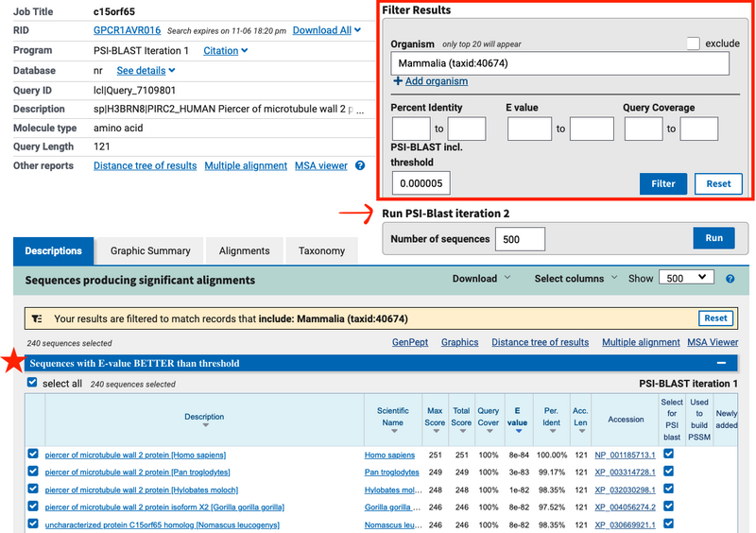Collapse the E-value better than threshold section
Screen dimensions: 756x533
pos(721,363)
